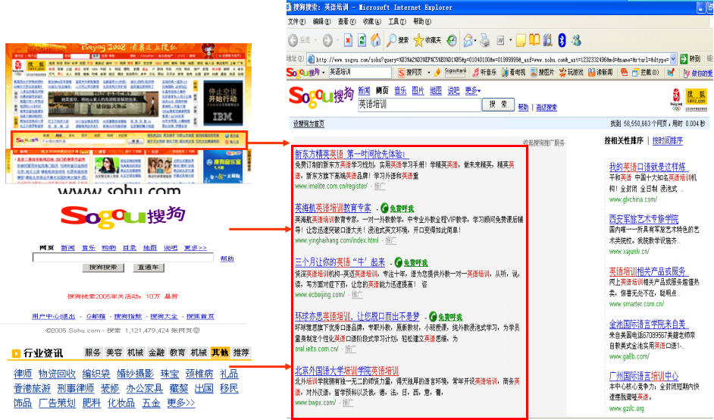Viewport: 714px width, 420px height.
Task: Click the 搜索 magnifier toolbar button
Action: click(398, 40)
